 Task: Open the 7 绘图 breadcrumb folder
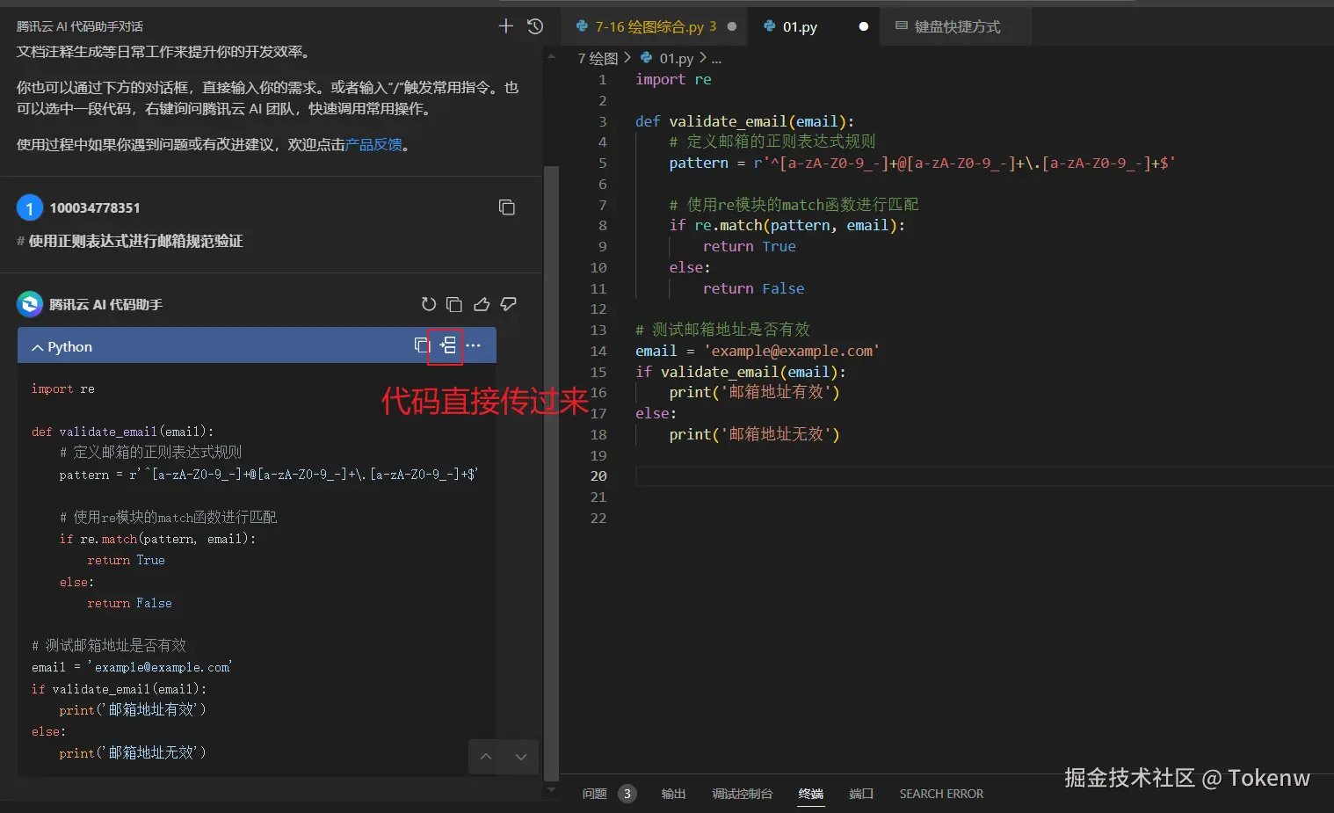click(x=598, y=58)
